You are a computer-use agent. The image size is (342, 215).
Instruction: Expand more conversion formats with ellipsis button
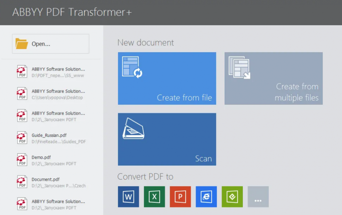pyautogui.click(x=258, y=197)
